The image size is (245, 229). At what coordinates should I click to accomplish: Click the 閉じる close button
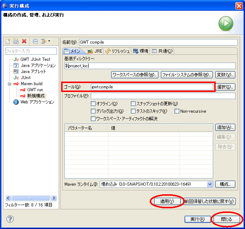tap(226, 219)
